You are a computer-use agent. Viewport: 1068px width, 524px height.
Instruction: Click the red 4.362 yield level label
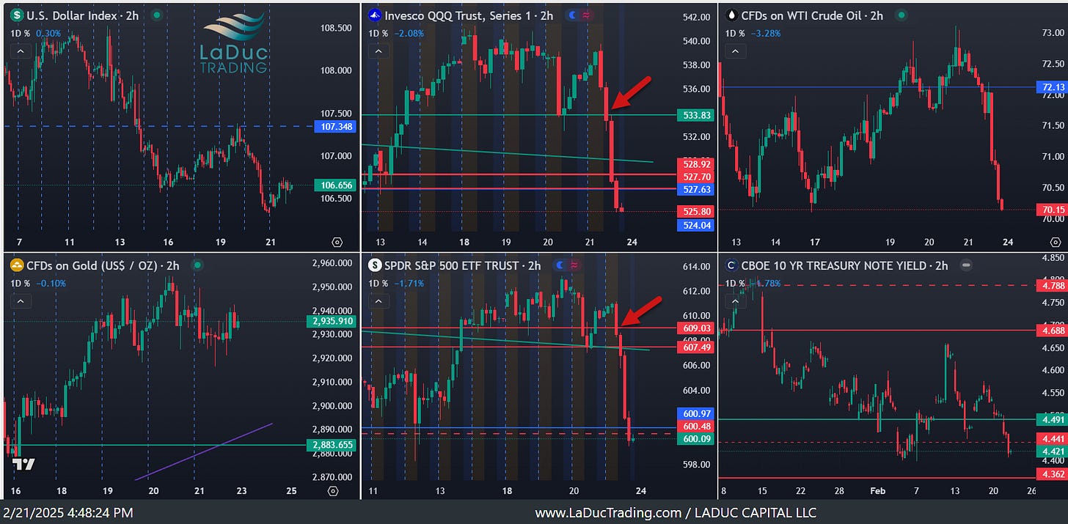pos(1050,474)
